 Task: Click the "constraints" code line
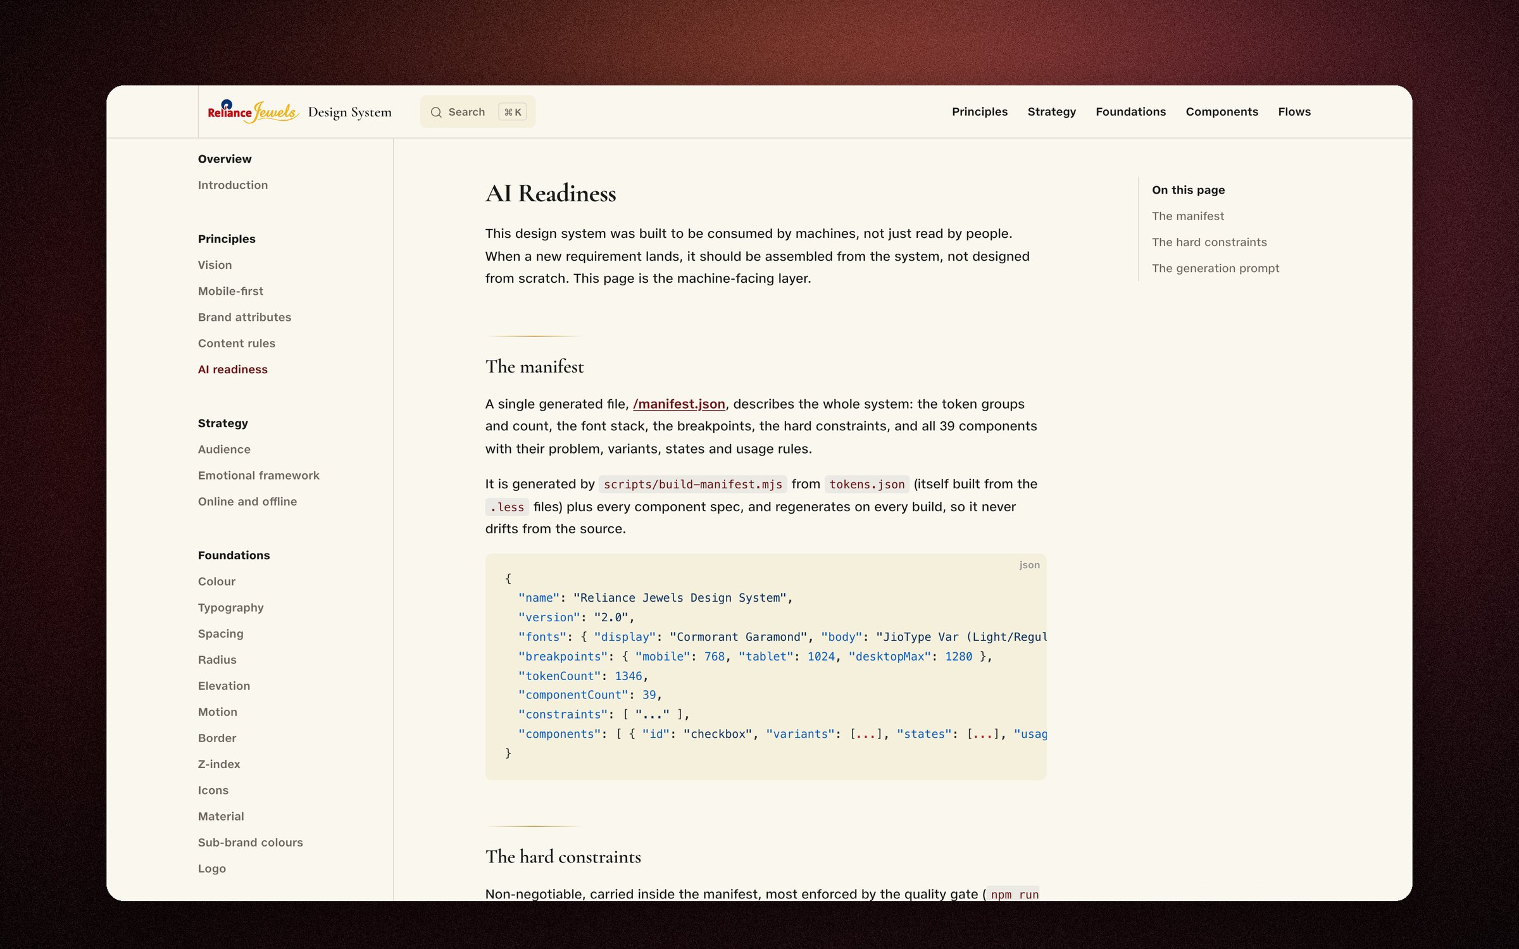tap(604, 714)
